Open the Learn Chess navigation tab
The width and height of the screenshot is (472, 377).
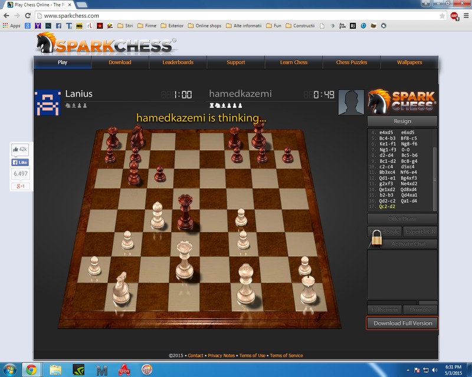293,62
